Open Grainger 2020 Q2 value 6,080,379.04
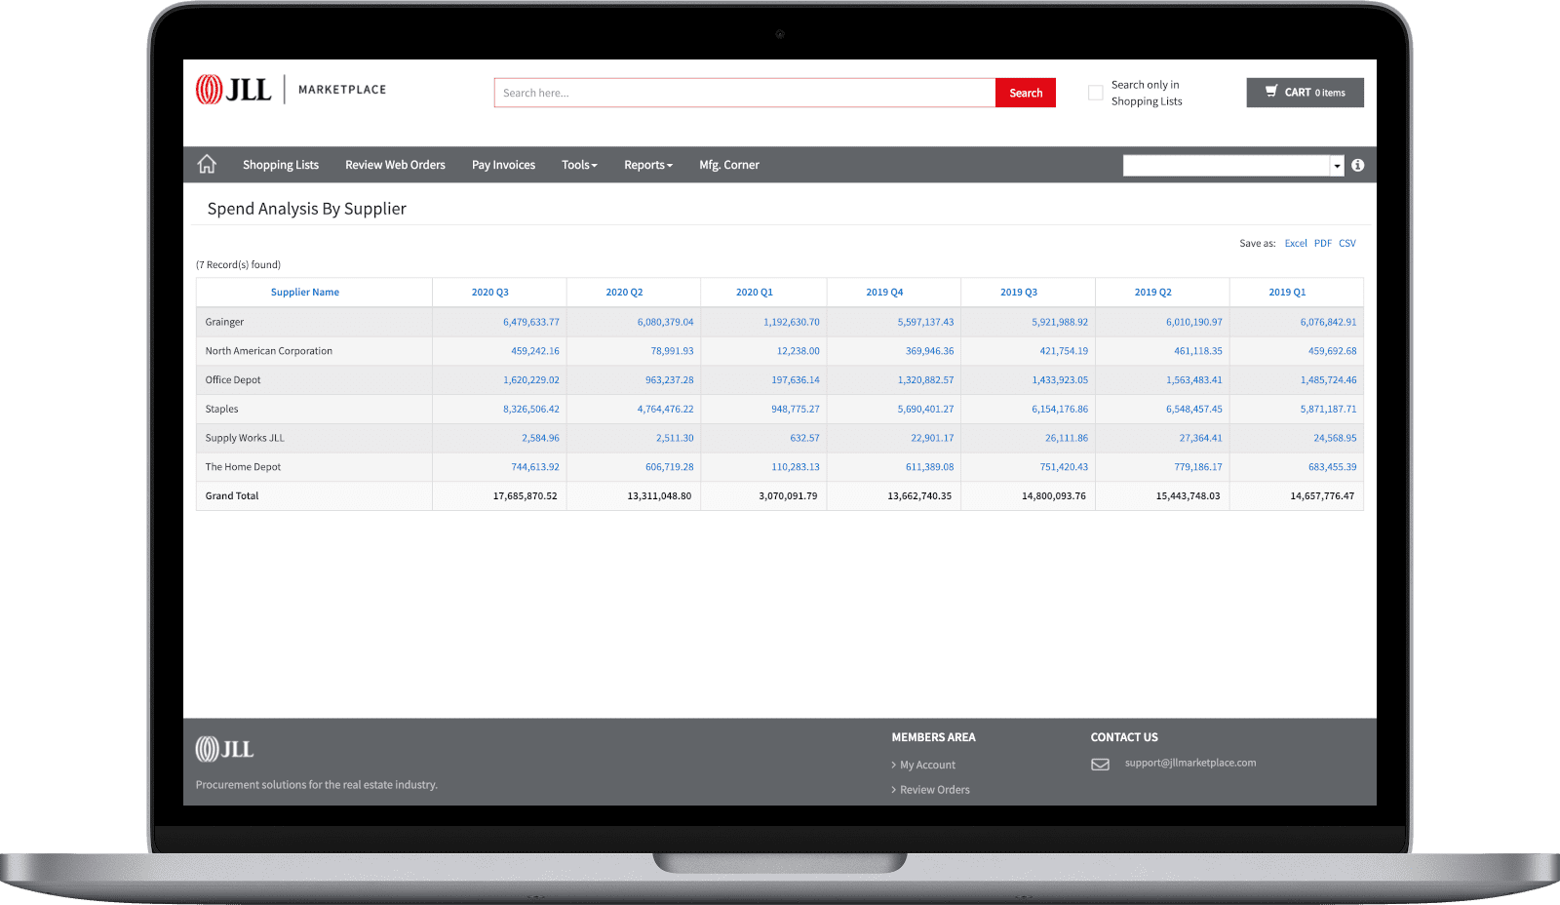Image resolution: width=1560 pixels, height=905 pixels. click(666, 322)
